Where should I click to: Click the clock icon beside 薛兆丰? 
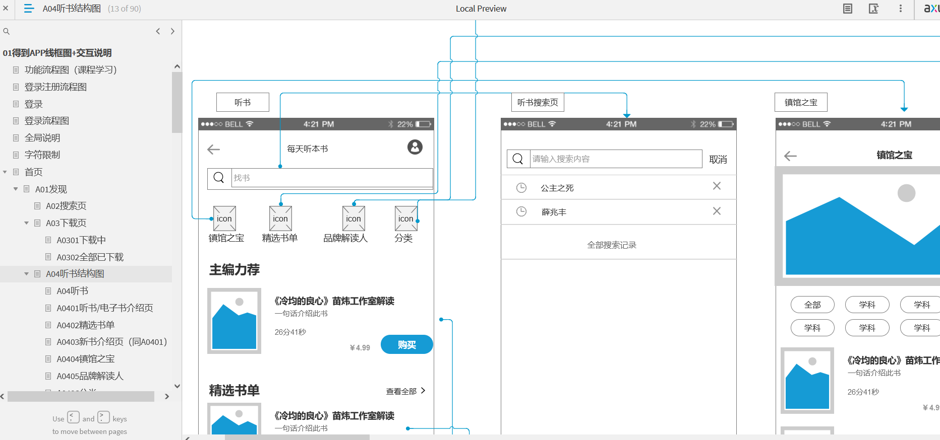(521, 212)
